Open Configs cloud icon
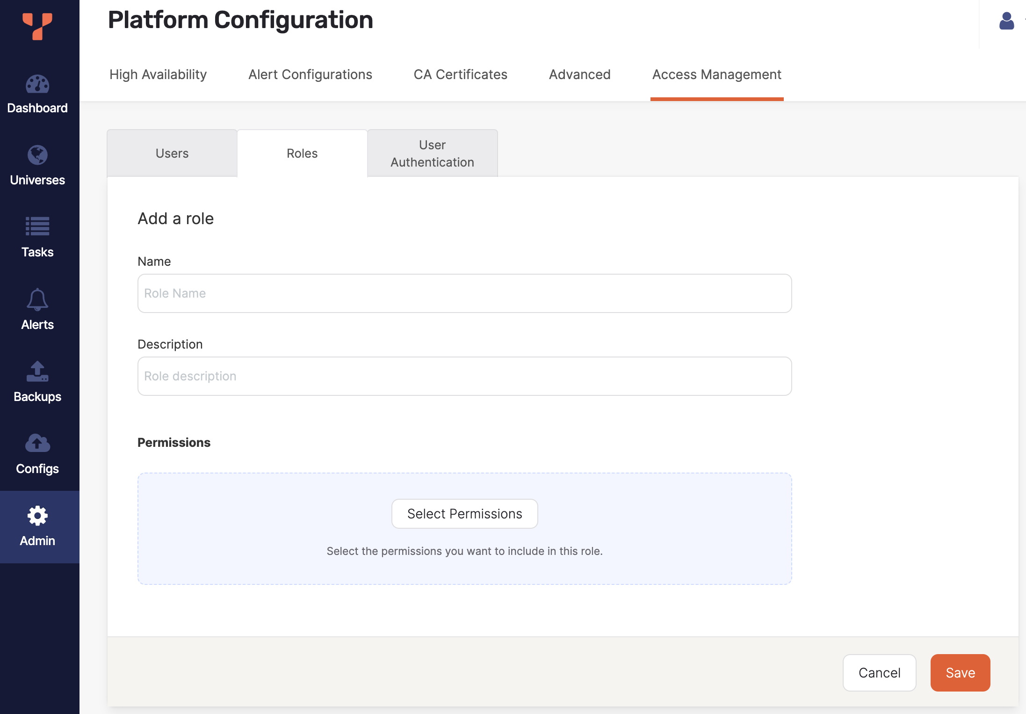The width and height of the screenshot is (1026, 714). click(37, 443)
